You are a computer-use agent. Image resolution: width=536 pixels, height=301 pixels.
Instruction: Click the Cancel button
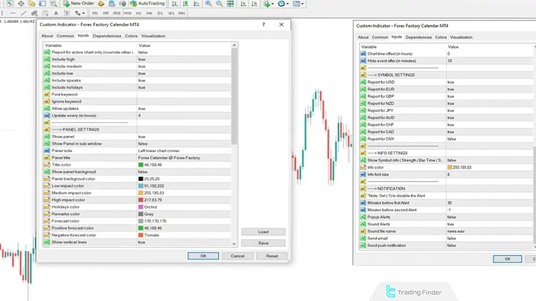click(x=237, y=256)
